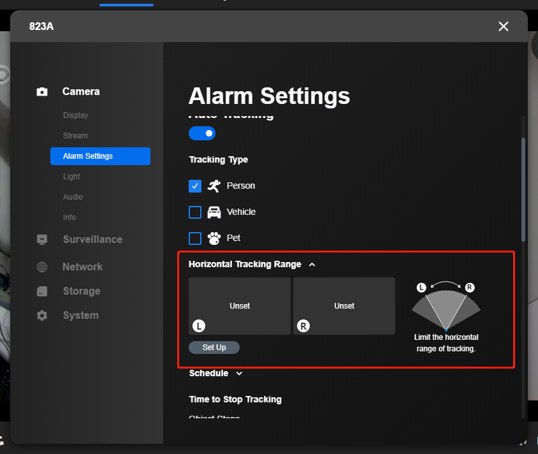The image size is (538, 454).
Task: Open Surveillance via its monitor icon
Action: click(x=42, y=240)
